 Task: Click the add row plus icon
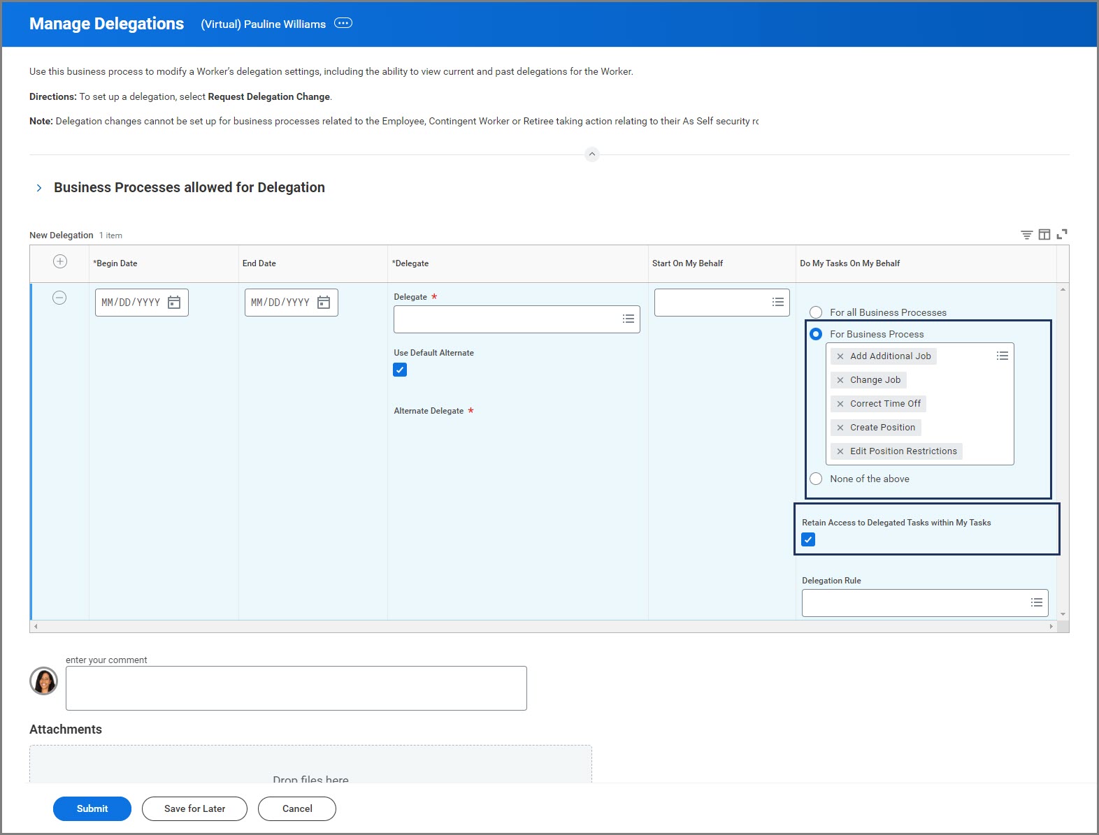point(60,261)
